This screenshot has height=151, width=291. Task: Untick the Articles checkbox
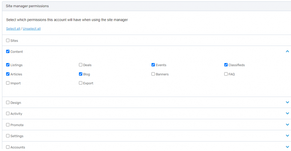pyautogui.click(x=8, y=74)
